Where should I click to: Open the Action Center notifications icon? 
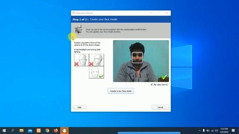(233, 131)
